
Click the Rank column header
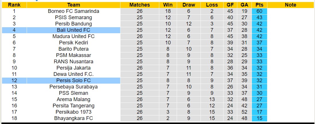pos(14,5)
